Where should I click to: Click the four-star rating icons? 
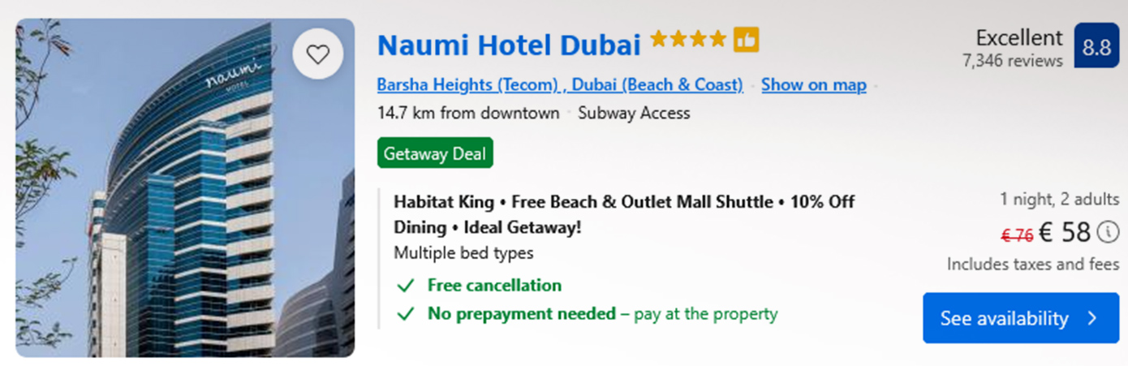(688, 39)
